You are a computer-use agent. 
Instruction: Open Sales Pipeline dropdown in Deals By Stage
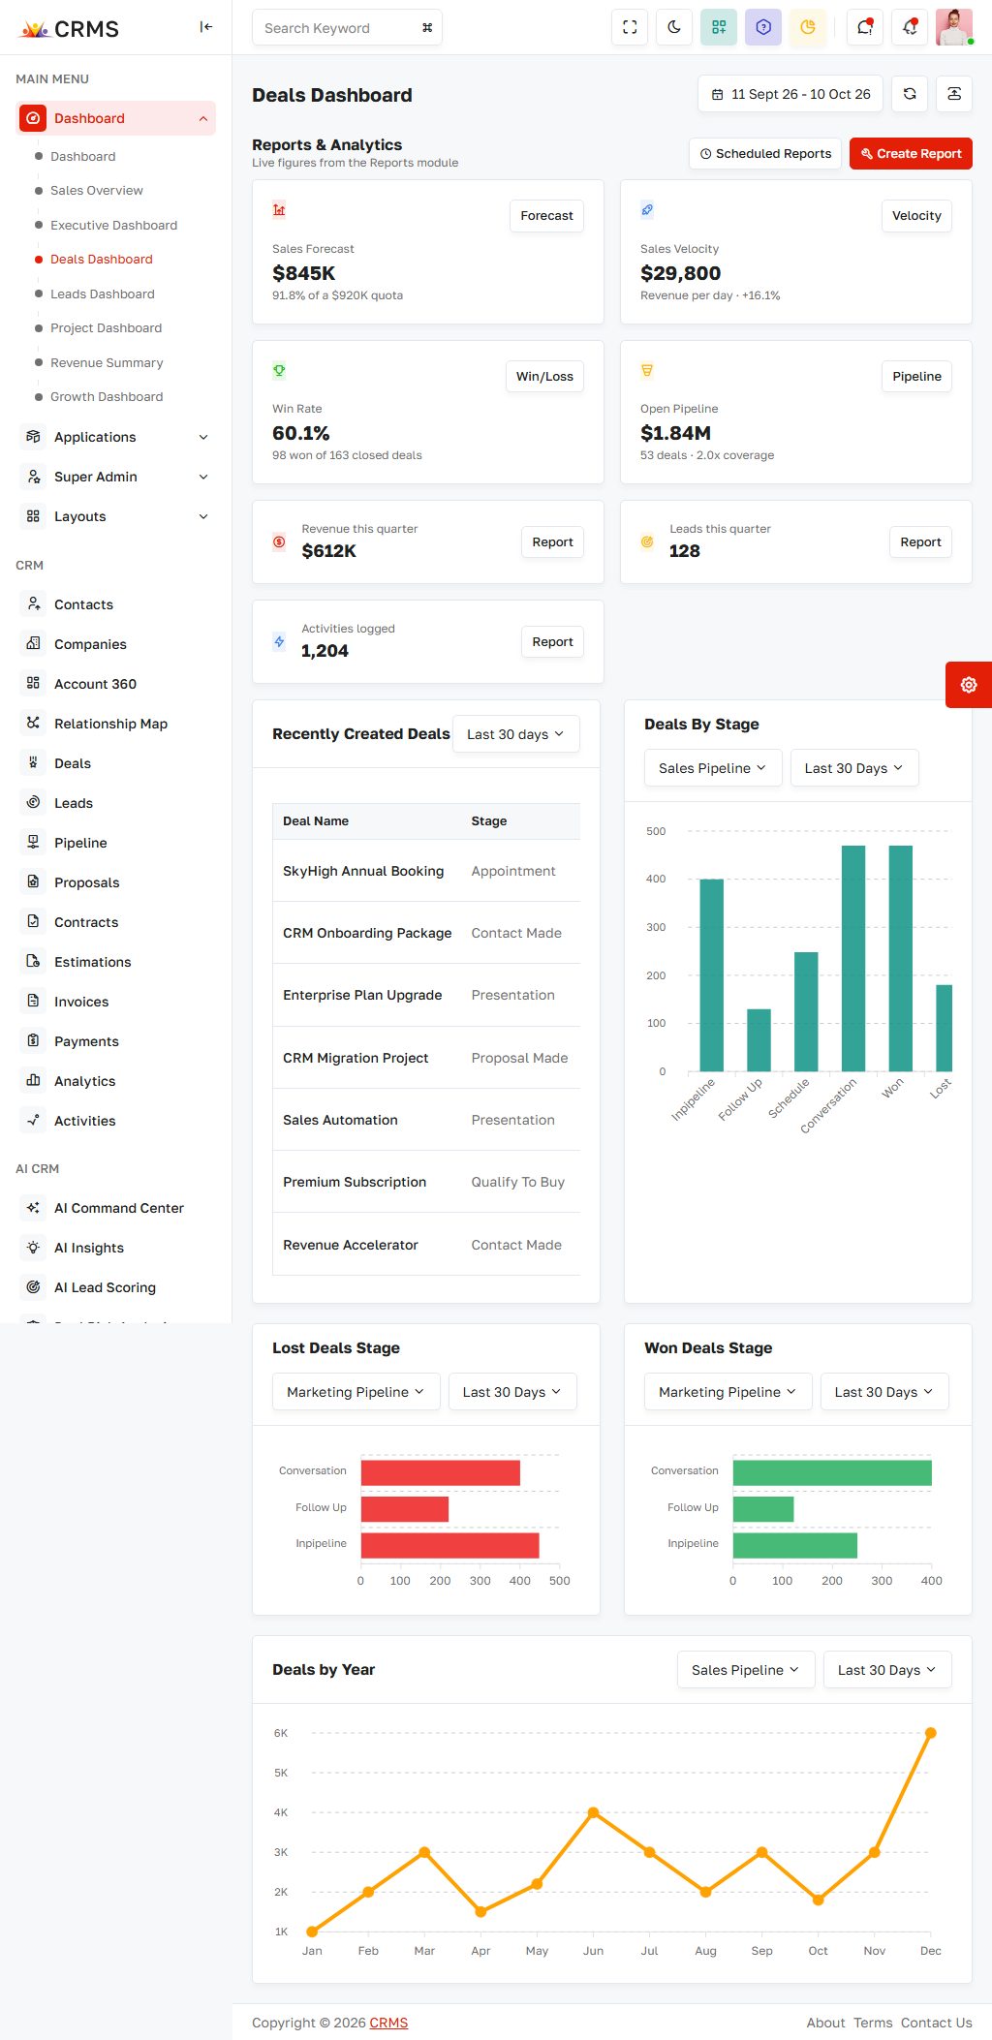click(713, 768)
